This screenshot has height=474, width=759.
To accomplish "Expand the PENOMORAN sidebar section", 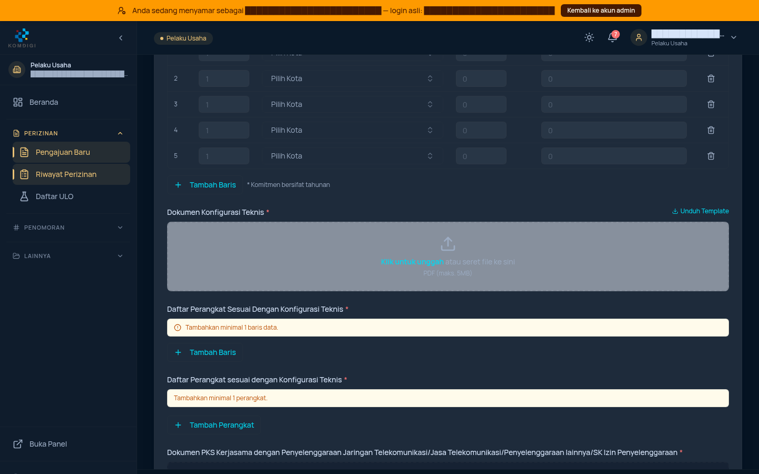I will click(68, 228).
